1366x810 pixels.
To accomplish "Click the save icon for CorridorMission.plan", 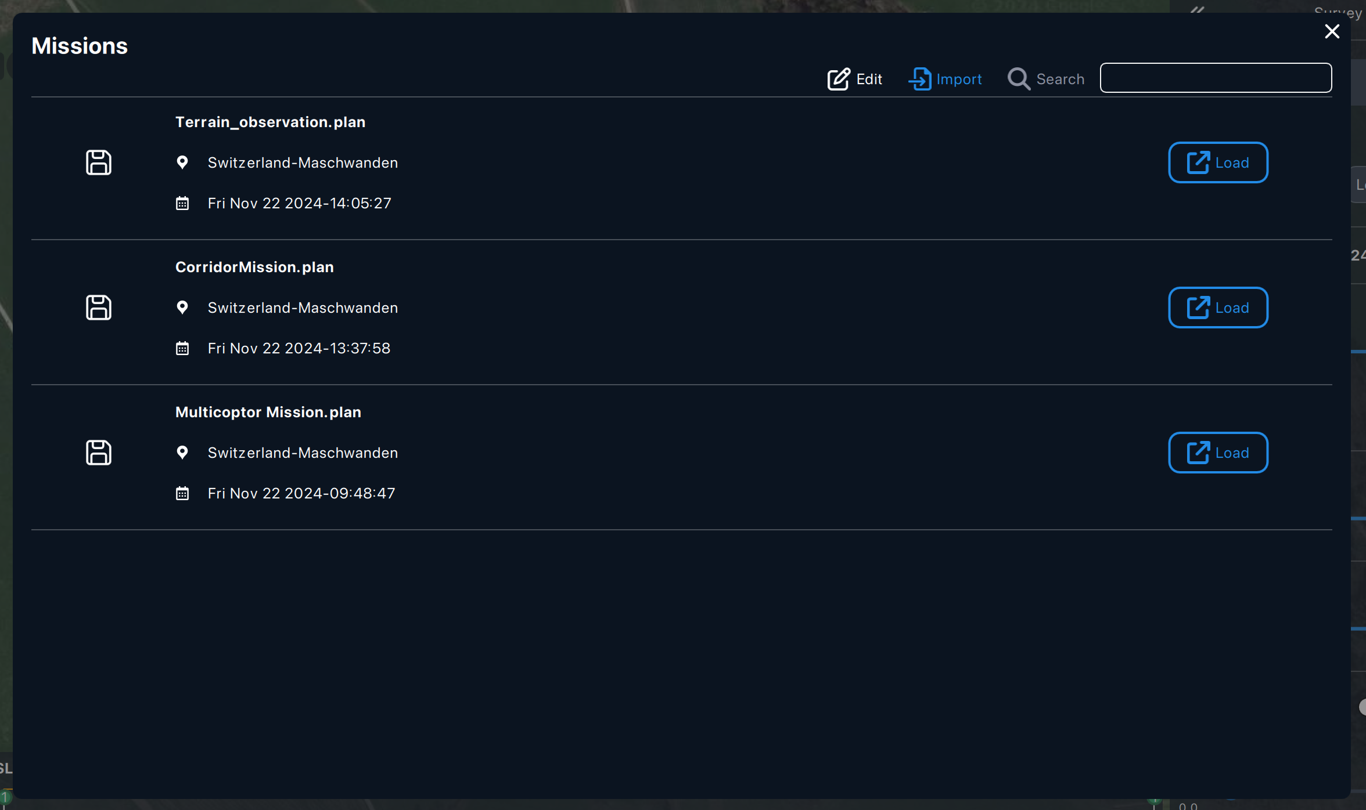I will [x=99, y=308].
